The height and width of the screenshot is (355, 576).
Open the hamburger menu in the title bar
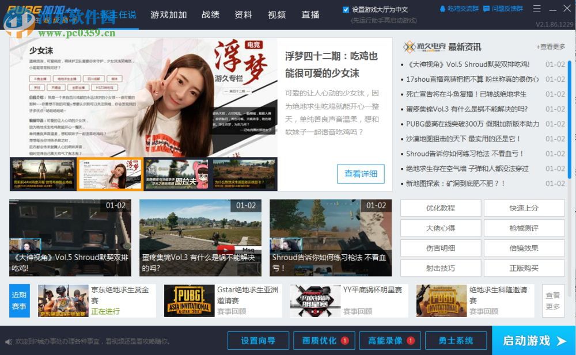[x=536, y=8]
